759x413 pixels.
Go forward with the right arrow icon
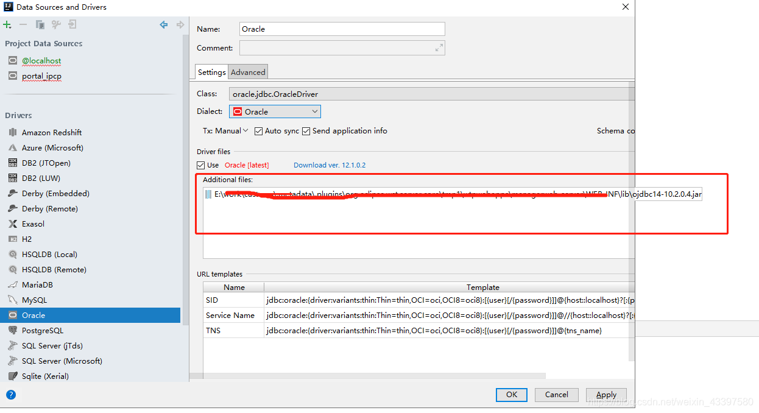pos(180,25)
